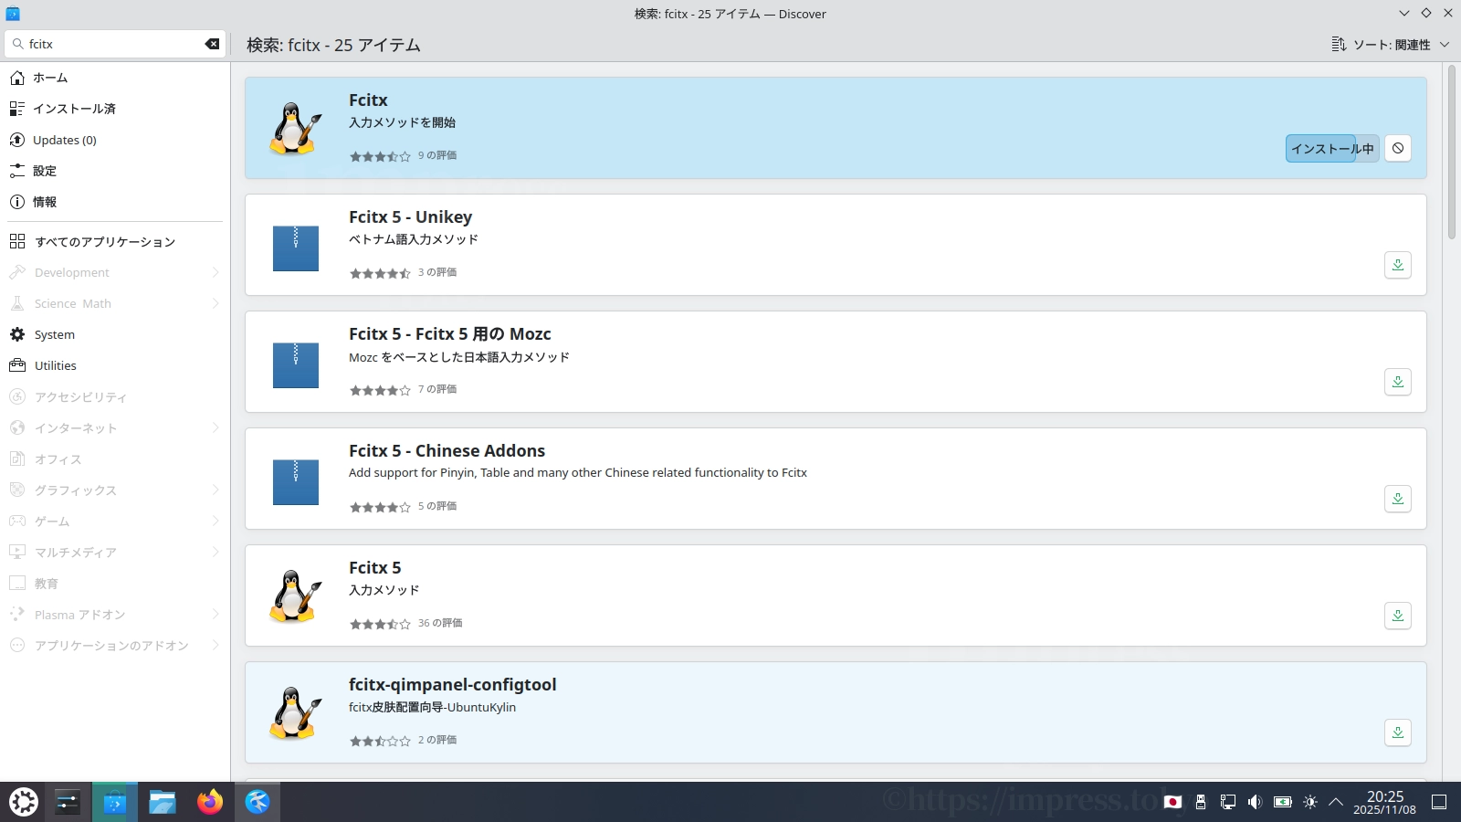Image resolution: width=1461 pixels, height=822 pixels.
Task: Show hidden system tray icons
Action: (1336, 802)
